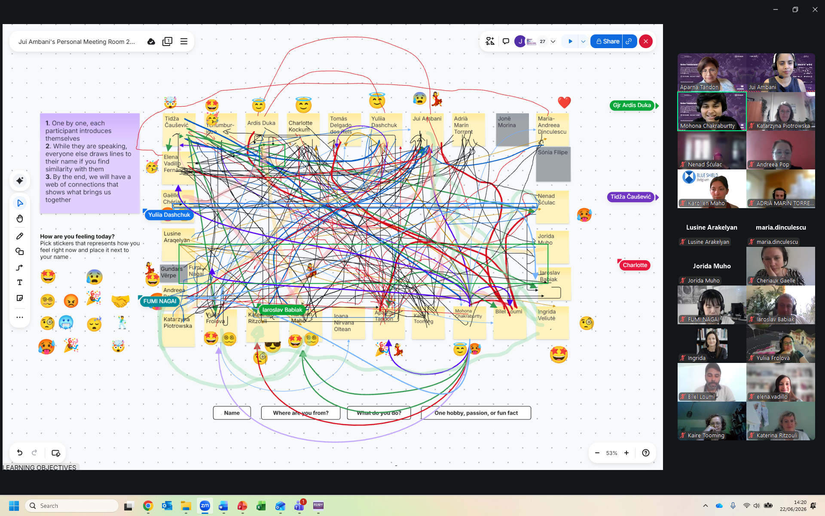Viewport: 825px width, 516px height.
Task: Click the Share button
Action: pos(606,41)
